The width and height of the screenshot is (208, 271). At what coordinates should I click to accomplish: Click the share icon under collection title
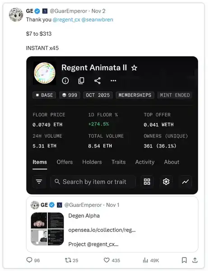click(x=97, y=81)
